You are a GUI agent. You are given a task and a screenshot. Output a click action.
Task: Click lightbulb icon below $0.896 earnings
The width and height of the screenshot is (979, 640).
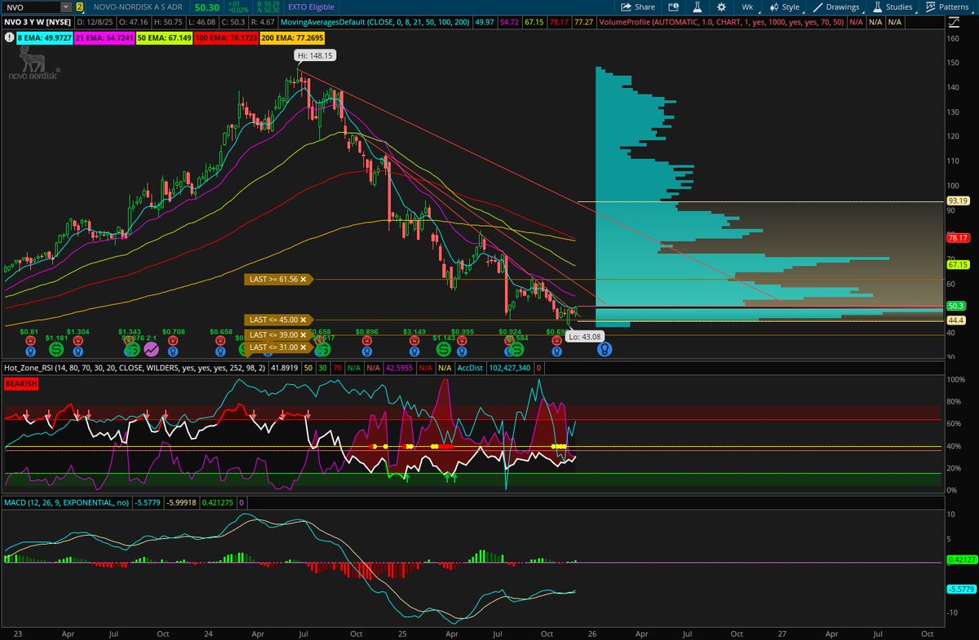[x=367, y=351]
